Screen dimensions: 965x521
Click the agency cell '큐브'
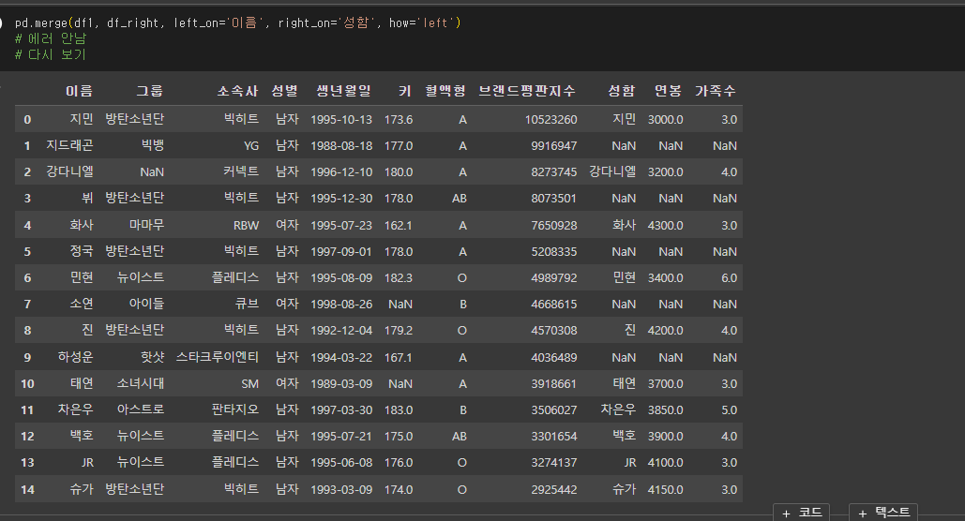(x=248, y=304)
